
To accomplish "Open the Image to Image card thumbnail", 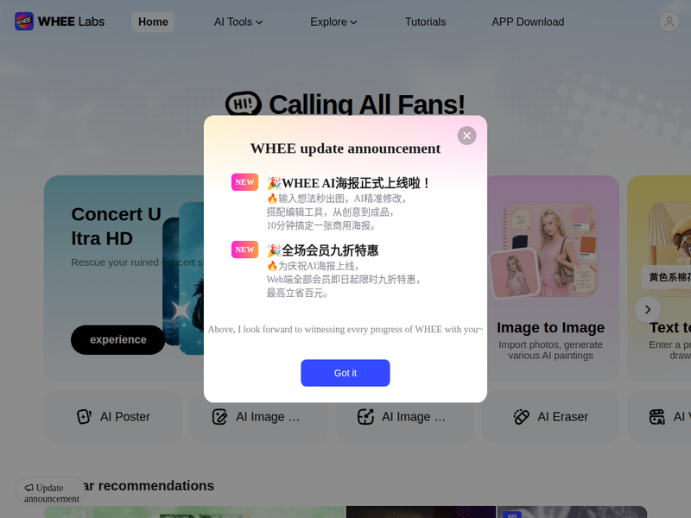I will pyautogui.click(x=544, y=250).
